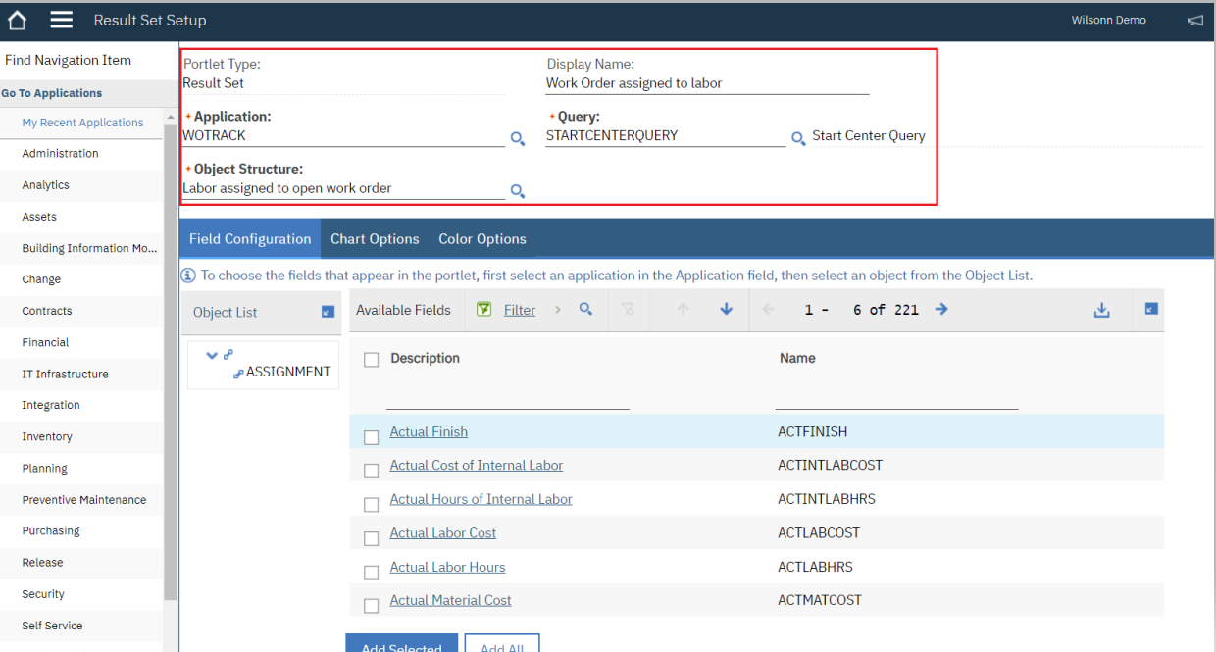This screenshot has height=652, width=1216.
Task: Select all fields using the header checkbox
Action: coord(371,359)
